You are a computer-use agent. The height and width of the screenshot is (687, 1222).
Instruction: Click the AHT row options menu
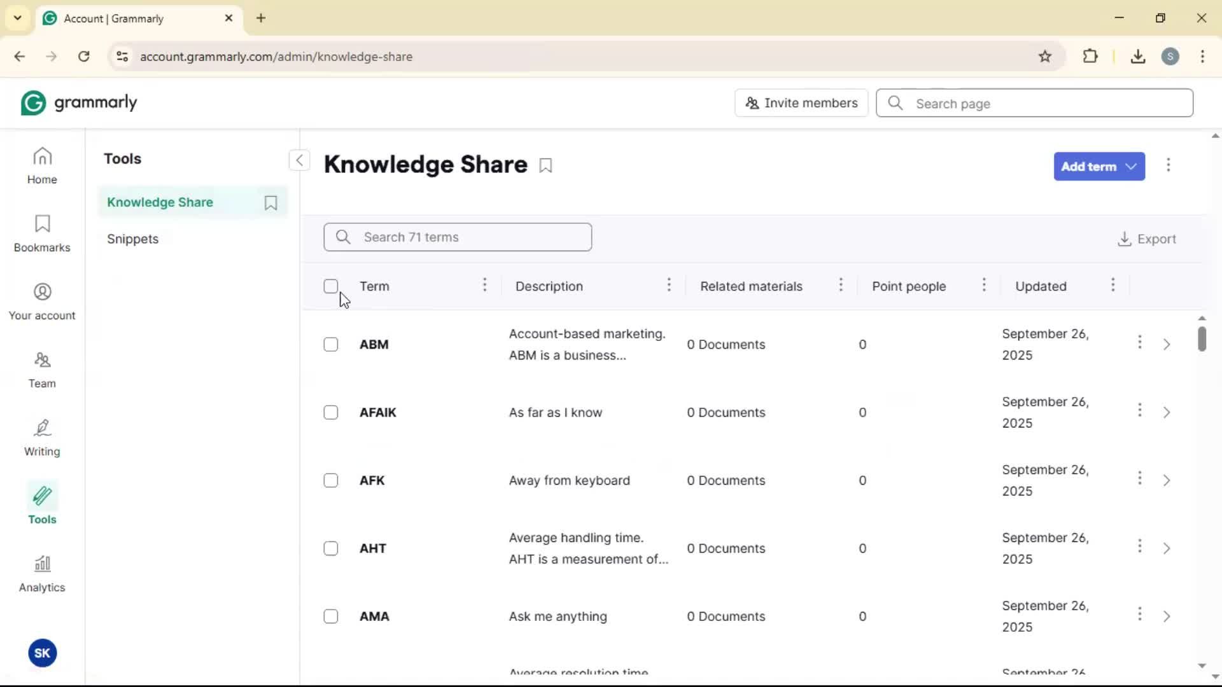pyautogui.click(x=1139, y=546)
